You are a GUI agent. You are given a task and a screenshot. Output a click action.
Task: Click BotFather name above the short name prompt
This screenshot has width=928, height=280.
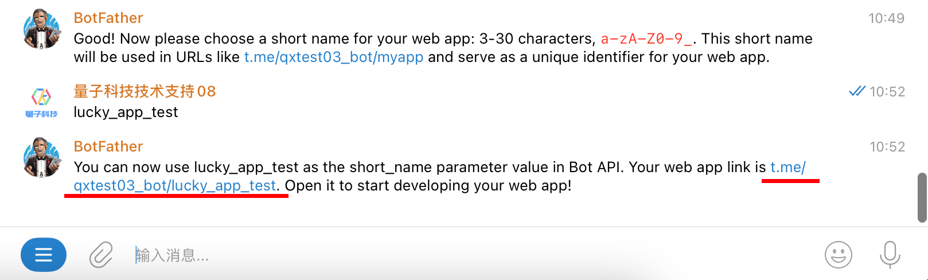click(108, 18)
